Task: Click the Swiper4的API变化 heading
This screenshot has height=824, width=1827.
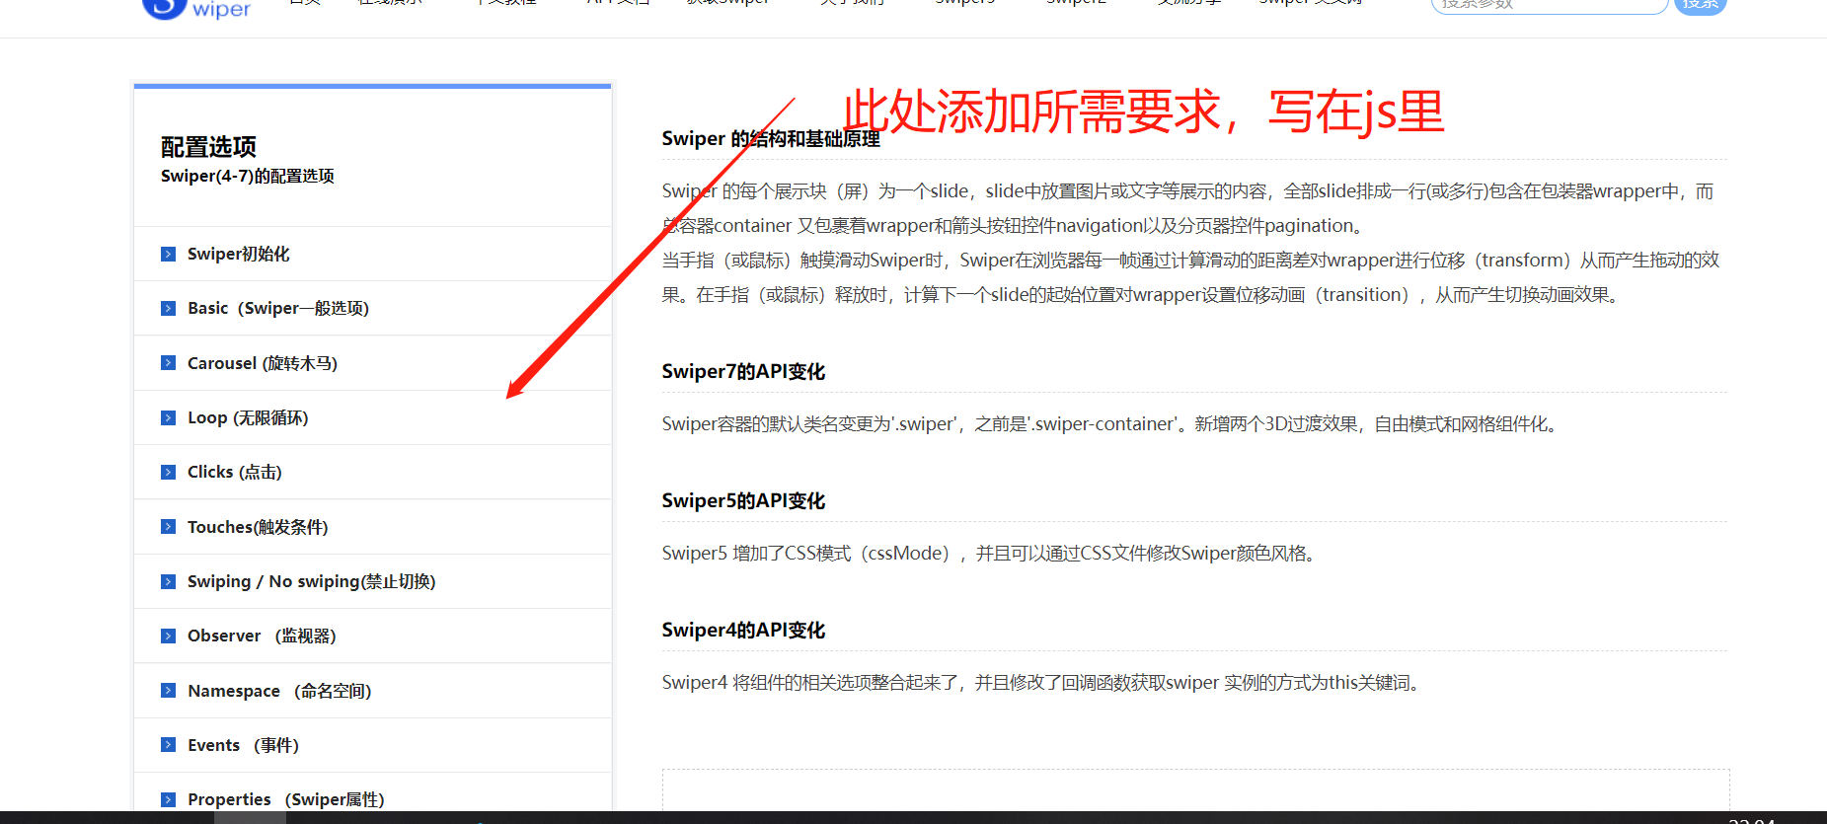Action: point(743,631)
